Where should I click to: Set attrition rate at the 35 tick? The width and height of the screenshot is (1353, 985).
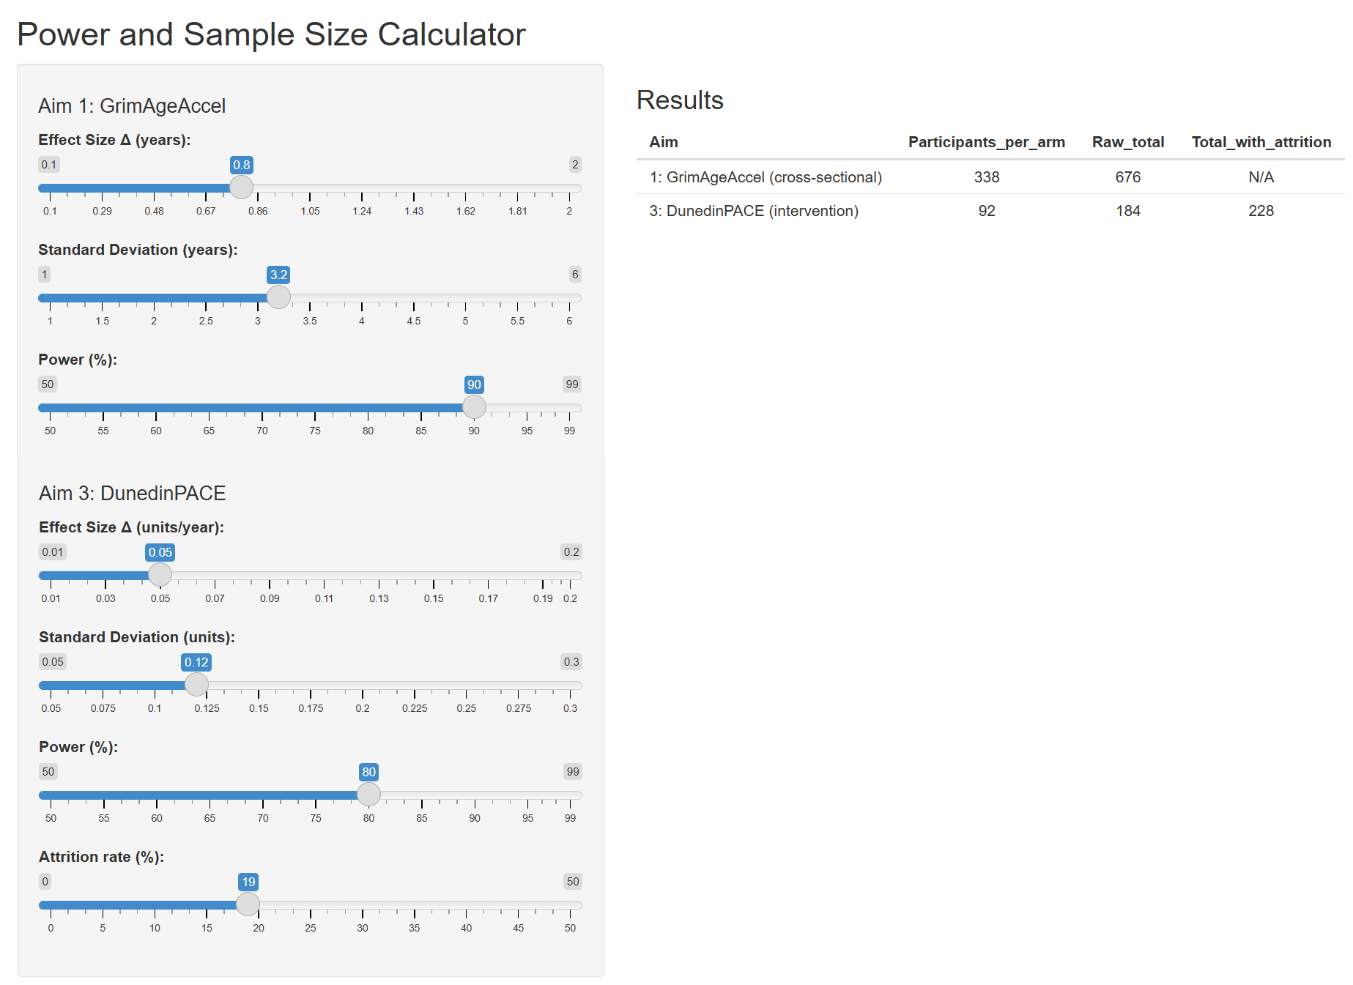pyautogui.click(x=415, y=905)
